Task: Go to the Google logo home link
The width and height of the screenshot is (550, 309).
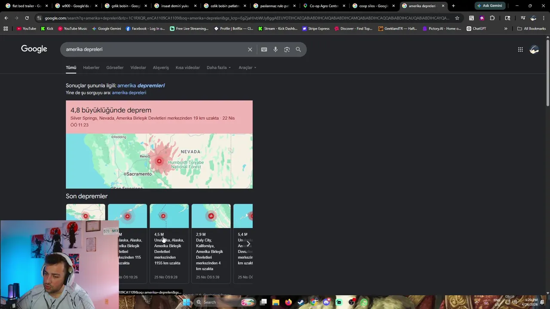Action: pyautogui.click(x=34, y=49)
